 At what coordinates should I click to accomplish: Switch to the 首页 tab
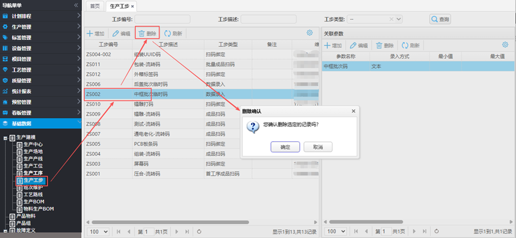tap(95, 6)
